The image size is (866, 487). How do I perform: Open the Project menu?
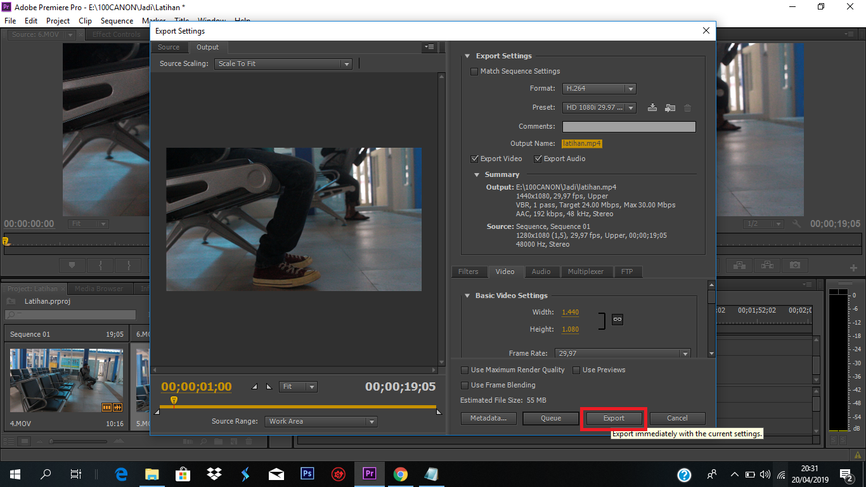tap(58, 21)
